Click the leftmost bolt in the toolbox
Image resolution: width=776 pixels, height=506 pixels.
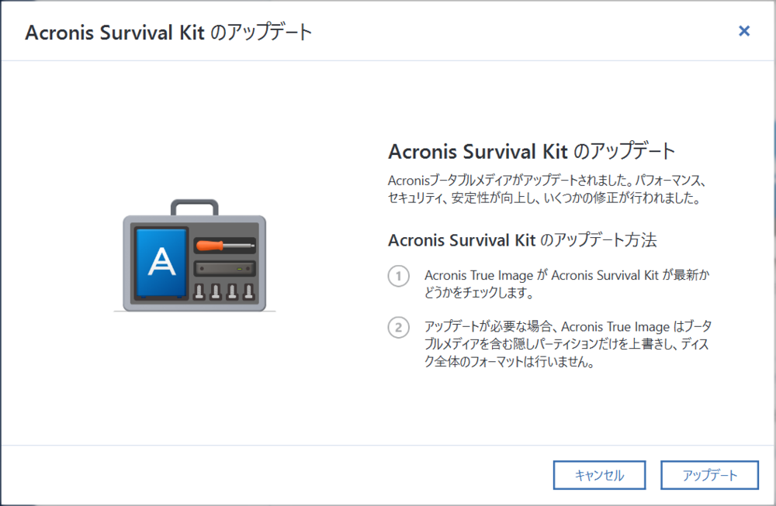tap(199, 291)
